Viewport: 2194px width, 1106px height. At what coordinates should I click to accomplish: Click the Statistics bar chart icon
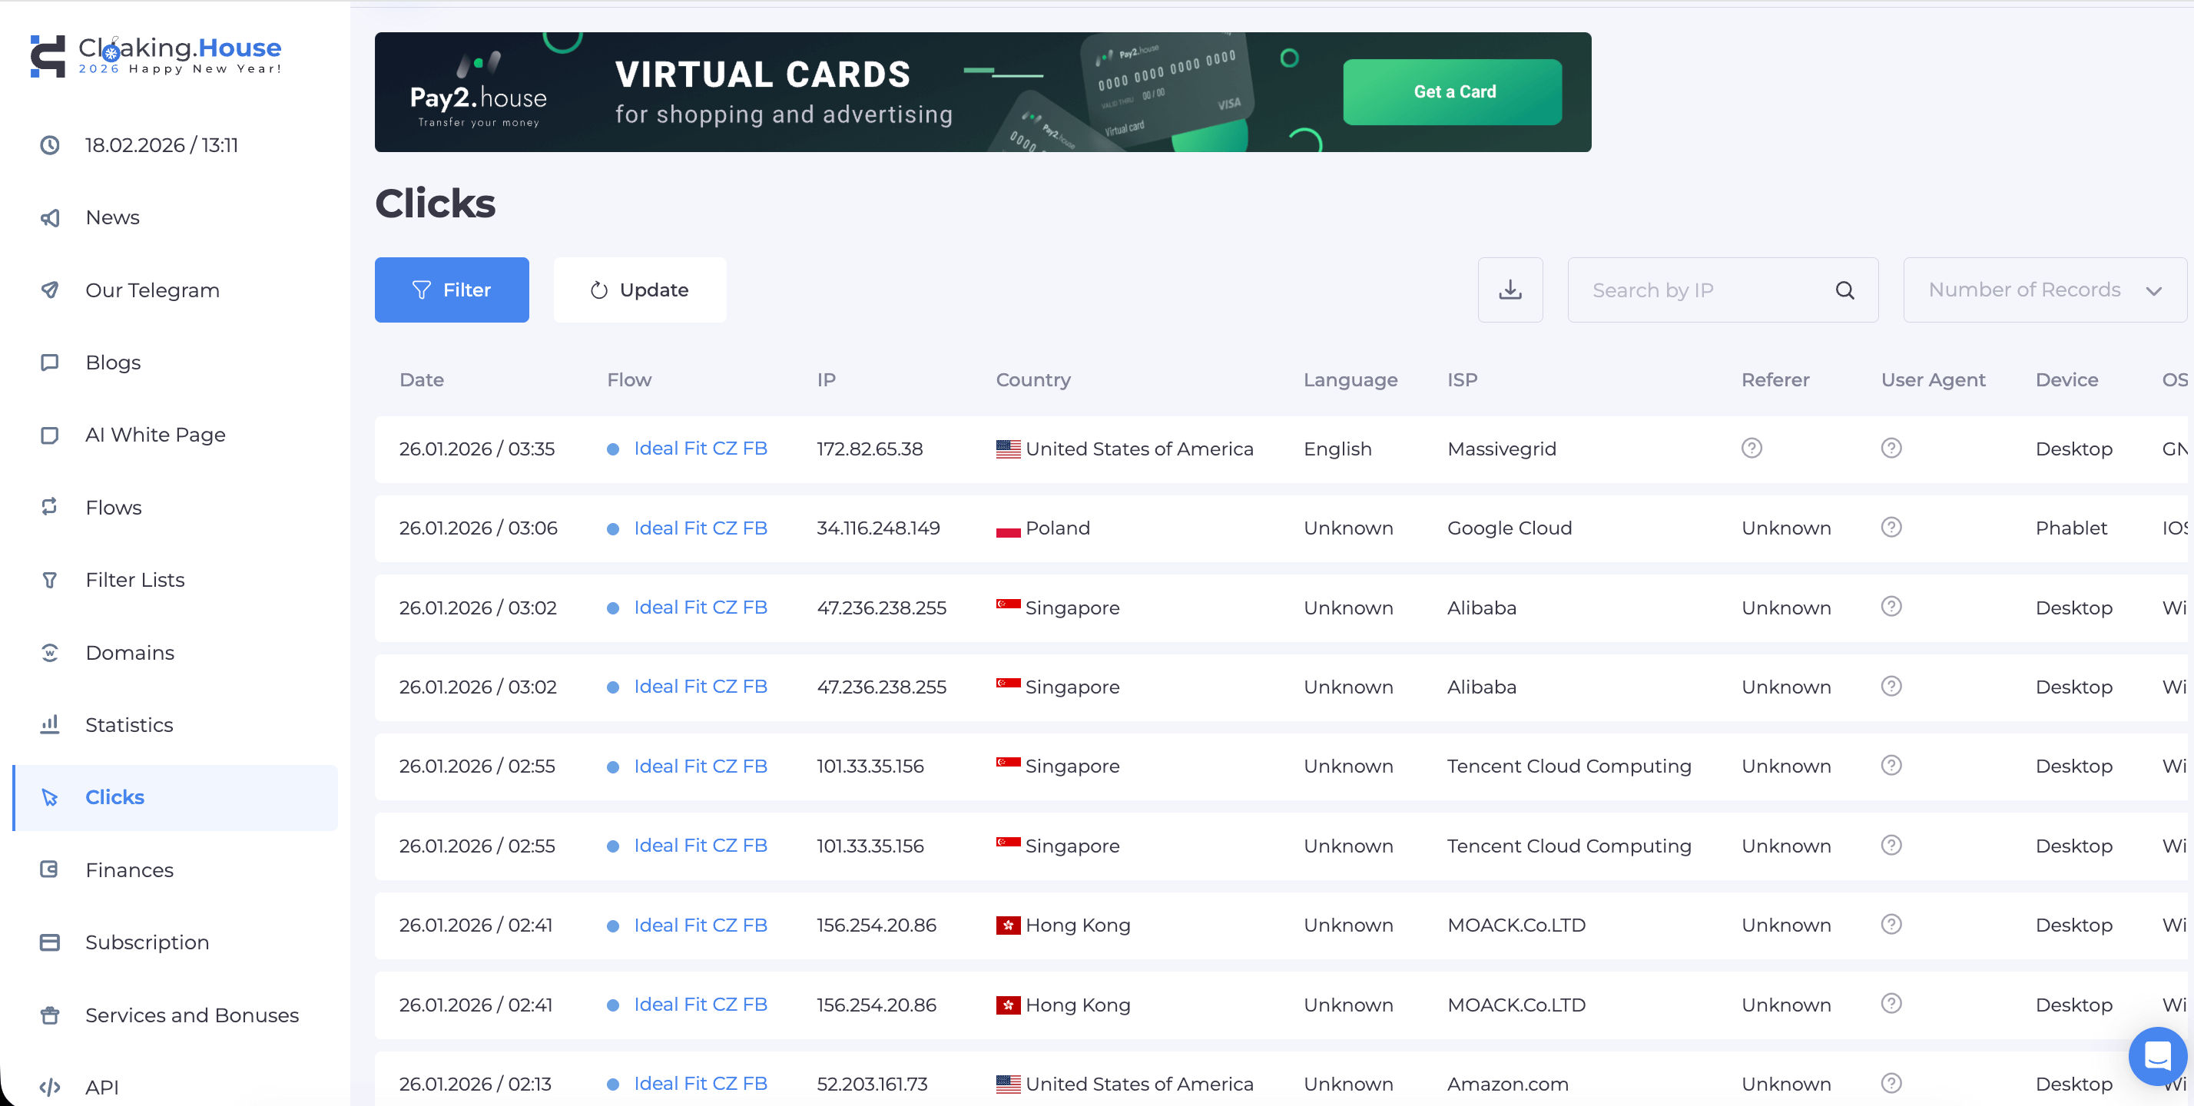tap(50, 724)
